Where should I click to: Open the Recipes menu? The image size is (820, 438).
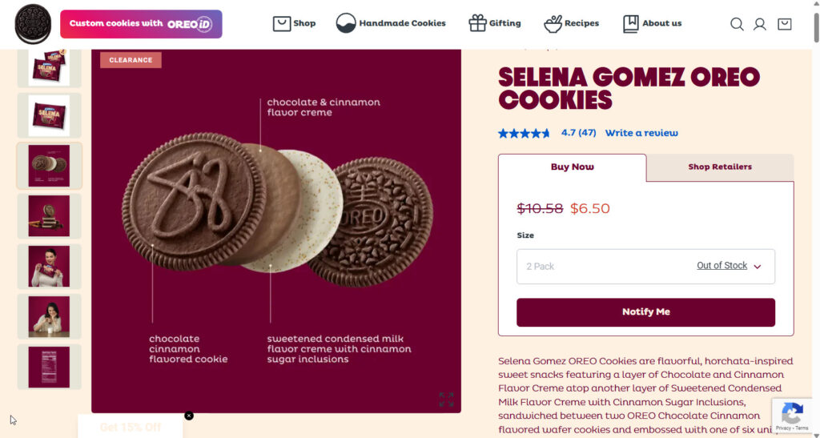571,23
